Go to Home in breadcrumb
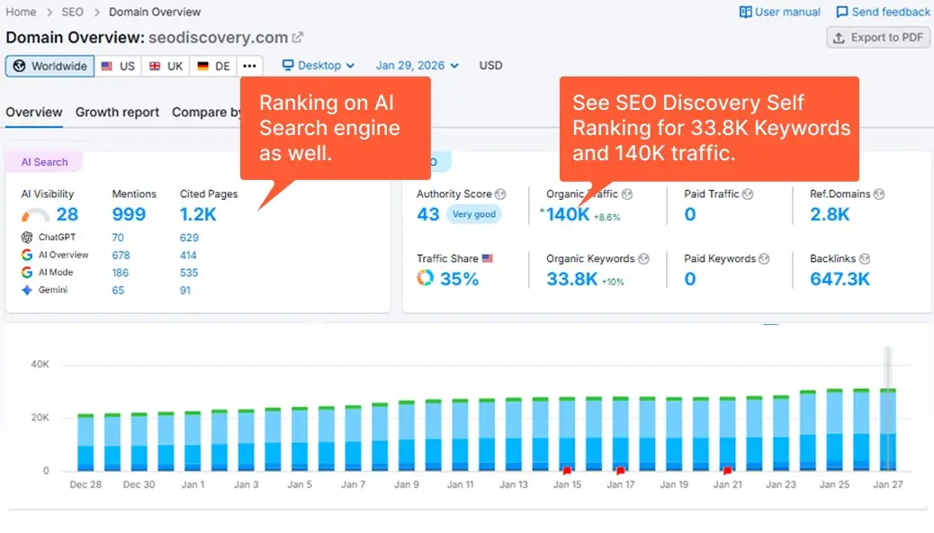Viewport: 934px width, 533px height. [x=21, y=12]
